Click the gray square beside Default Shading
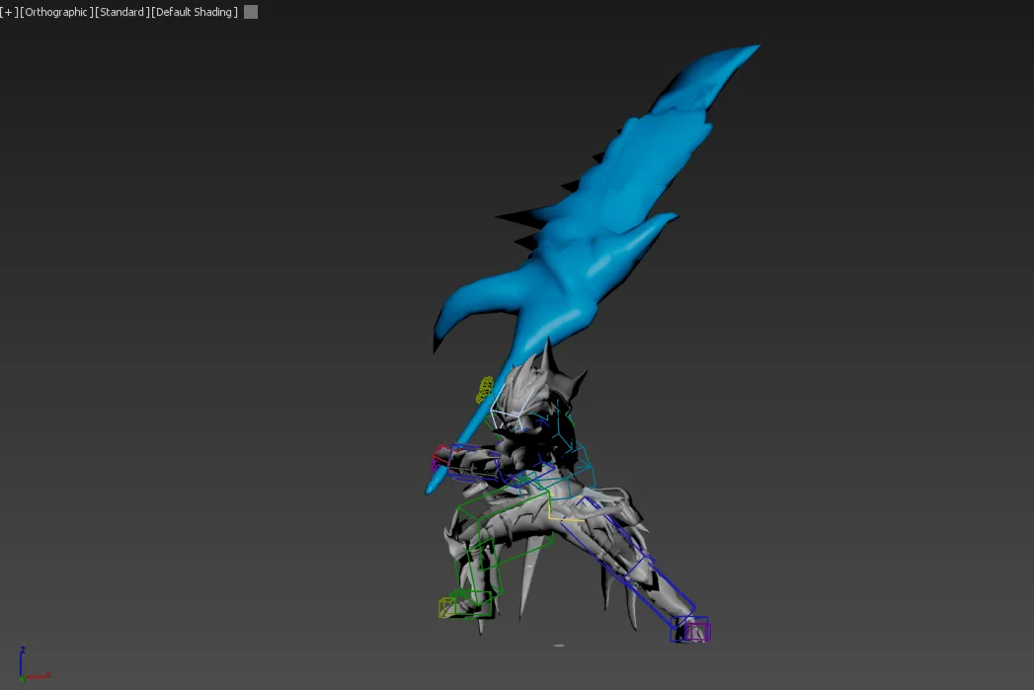The height and width of the screenshot is (690, 1034). pyautogui.click(x=251, y=12)
